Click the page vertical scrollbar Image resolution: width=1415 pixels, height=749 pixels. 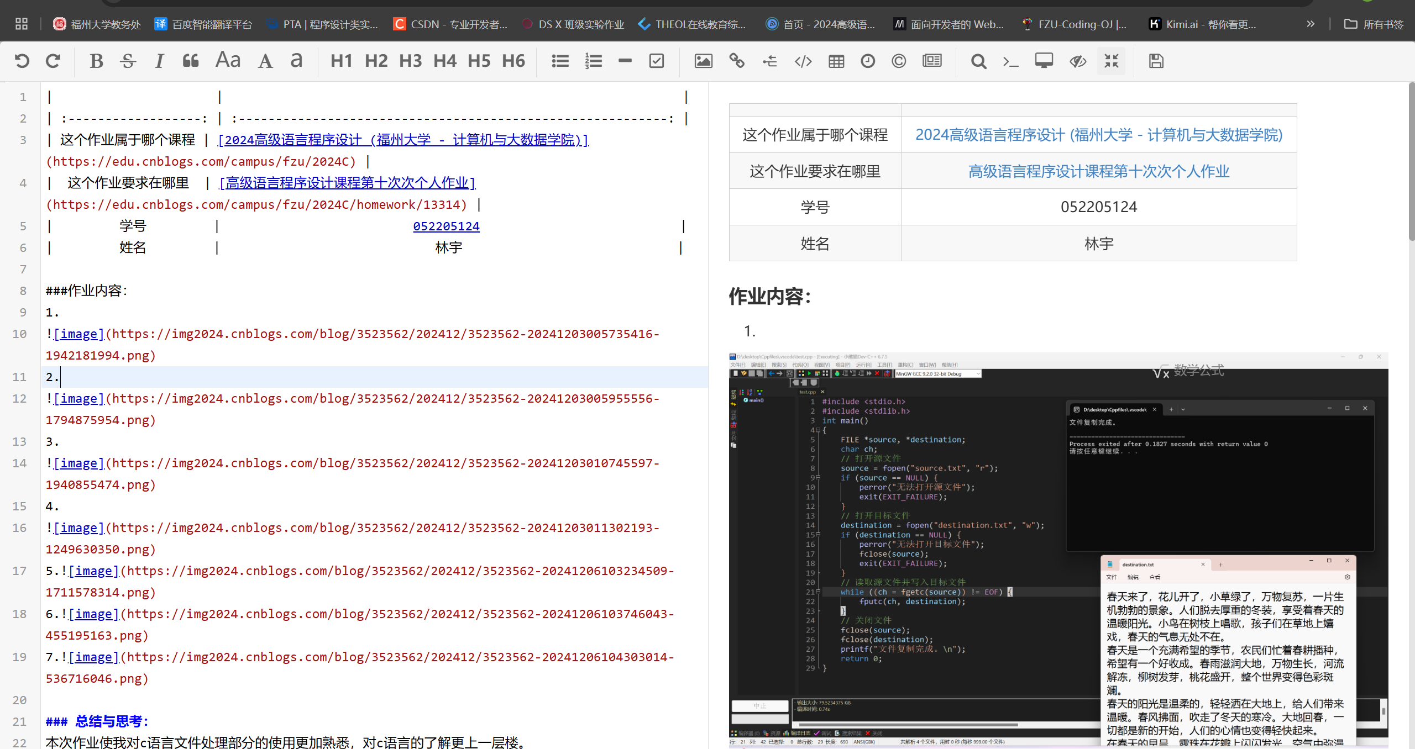[x=1411, y=161]
